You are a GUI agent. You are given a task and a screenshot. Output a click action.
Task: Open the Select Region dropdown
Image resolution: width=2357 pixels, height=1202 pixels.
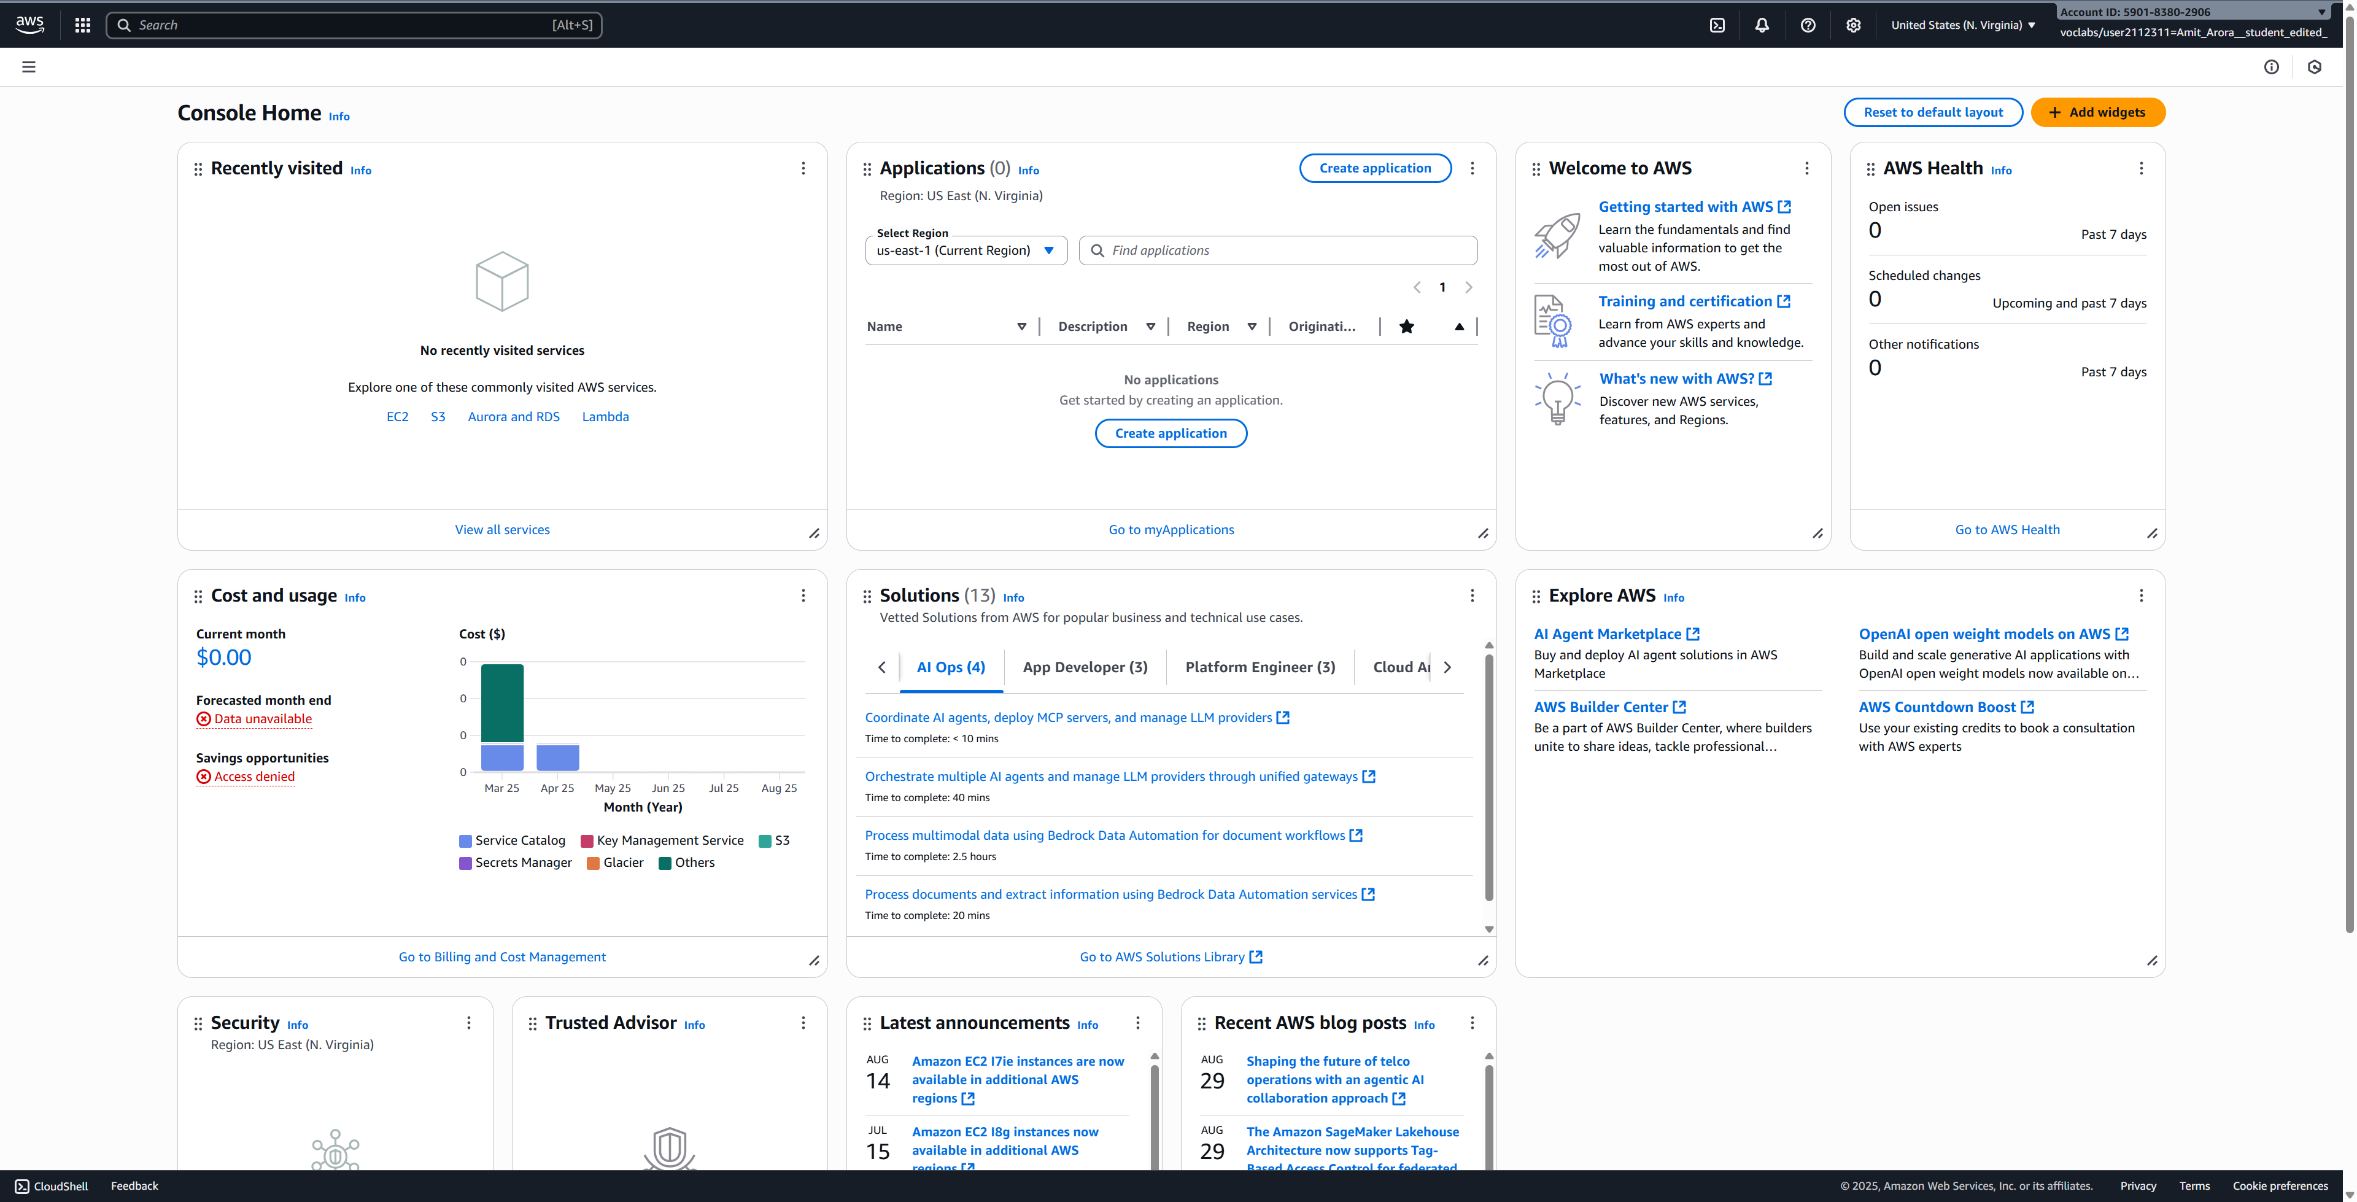tap(966, 251)
